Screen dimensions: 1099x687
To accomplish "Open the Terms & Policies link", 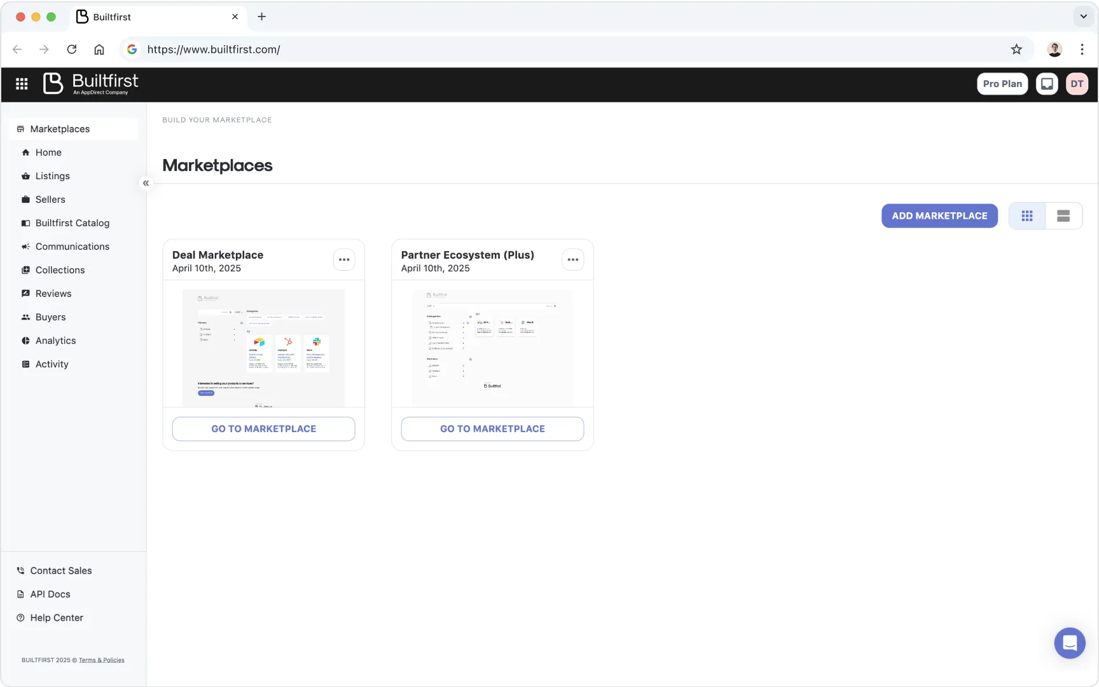I will point(102,660).
